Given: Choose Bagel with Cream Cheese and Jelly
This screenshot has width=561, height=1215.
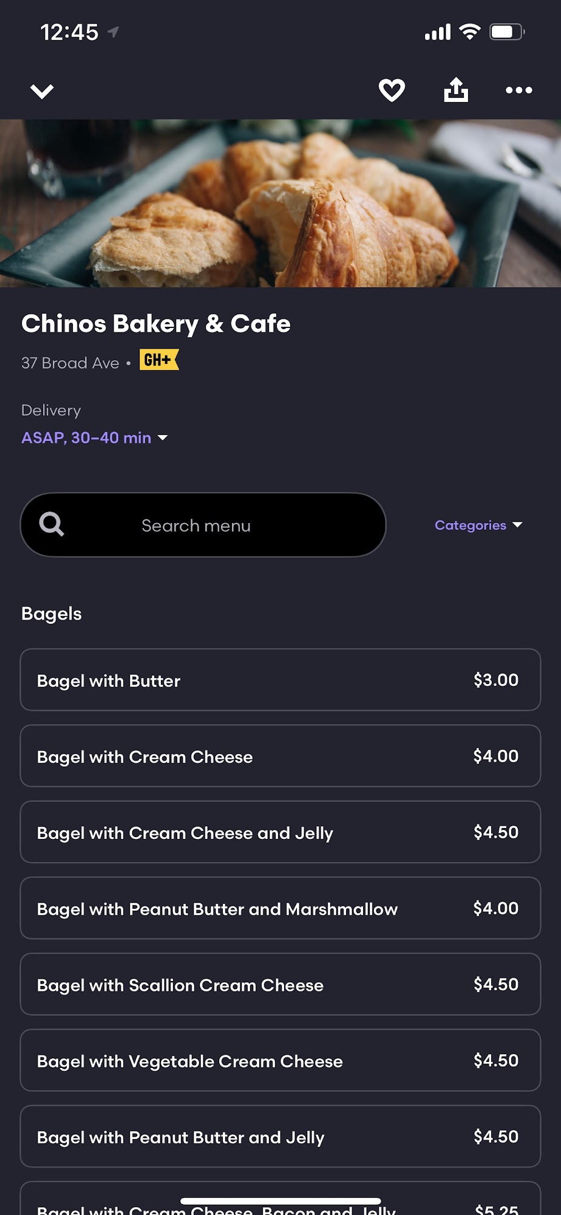Looking at the screenshot, I should pyautogui.click(x=280, y=832).
